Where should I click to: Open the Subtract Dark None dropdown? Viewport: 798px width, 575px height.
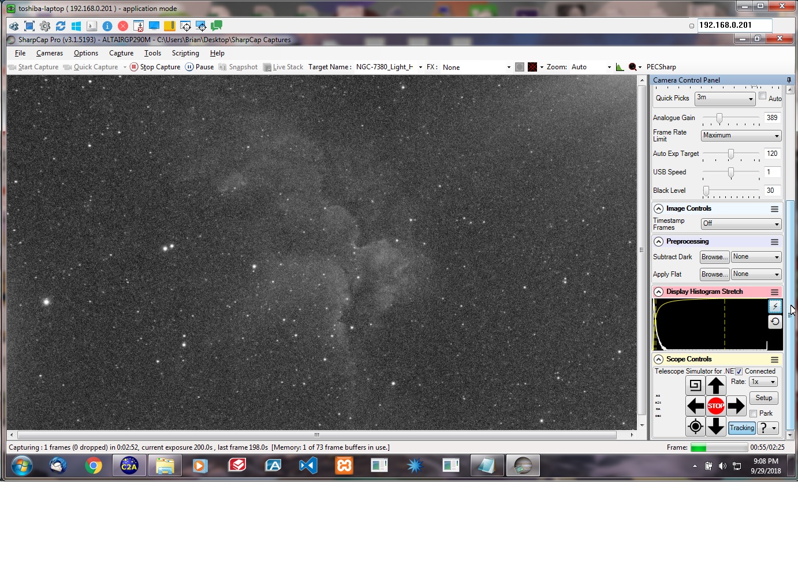click(x=756, y=257)
